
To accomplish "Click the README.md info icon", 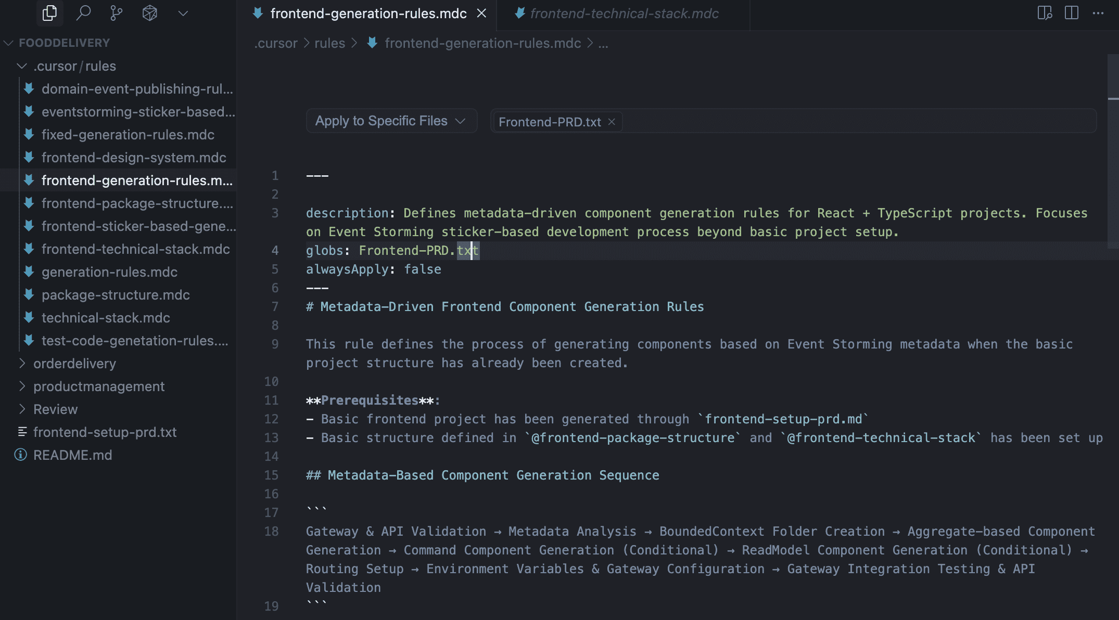I will (x=21, y=455).
